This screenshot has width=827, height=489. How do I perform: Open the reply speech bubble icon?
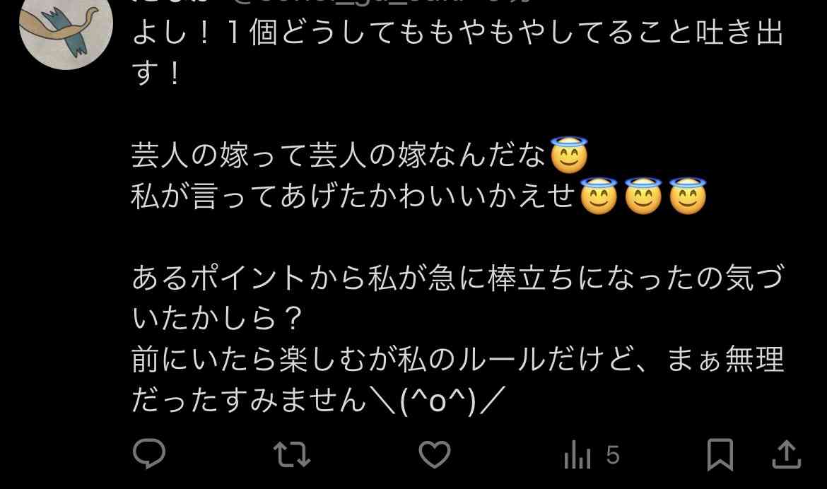point(149,454)
